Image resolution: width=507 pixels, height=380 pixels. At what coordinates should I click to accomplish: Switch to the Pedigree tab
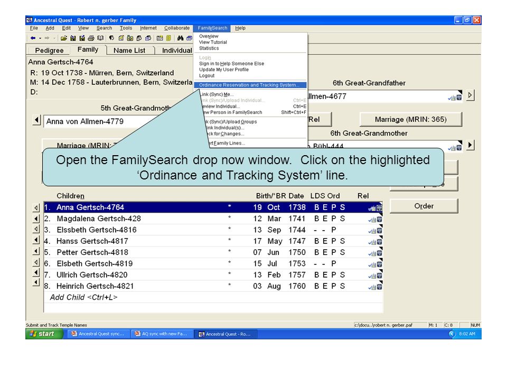point(49,51)
